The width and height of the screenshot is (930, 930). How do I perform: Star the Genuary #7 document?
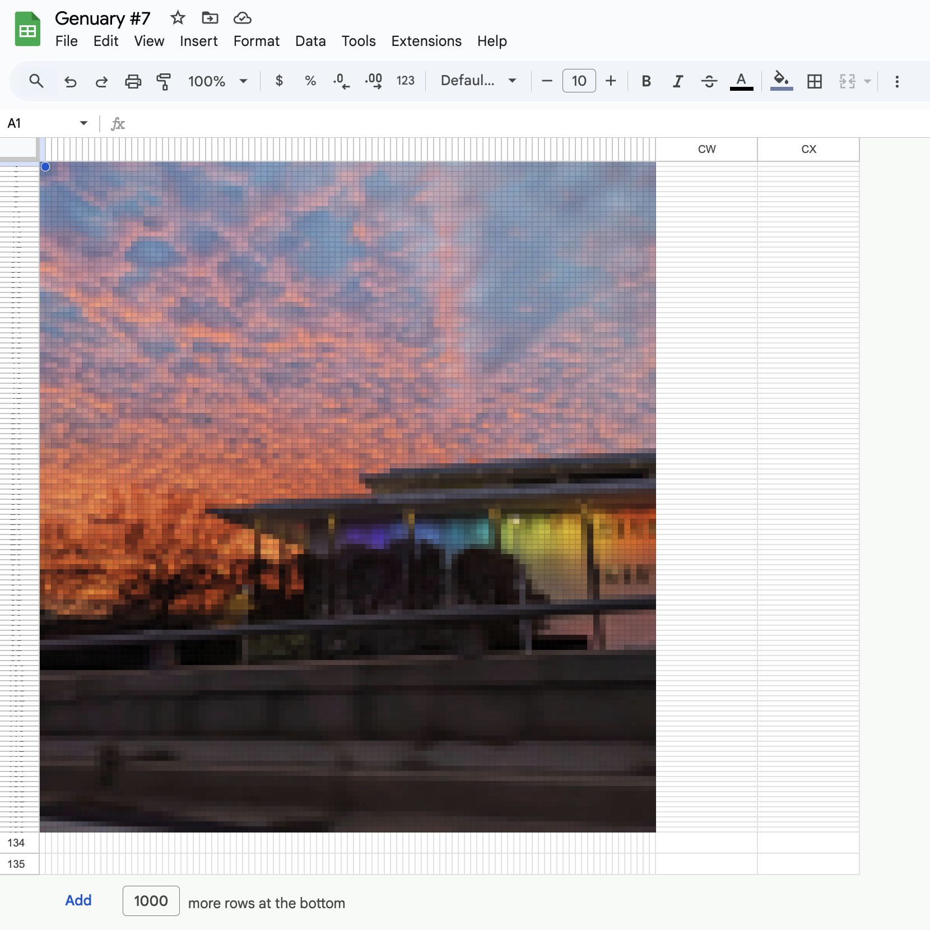(178, 18)
